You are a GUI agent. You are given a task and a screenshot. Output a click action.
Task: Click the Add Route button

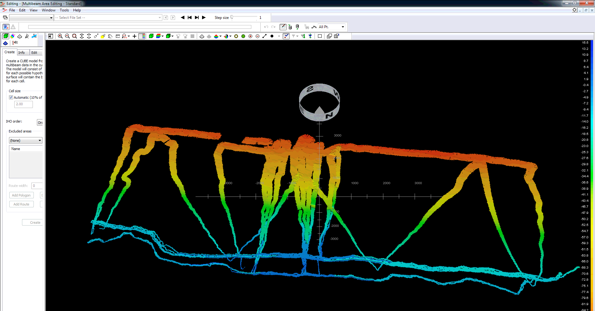(21, 204)
